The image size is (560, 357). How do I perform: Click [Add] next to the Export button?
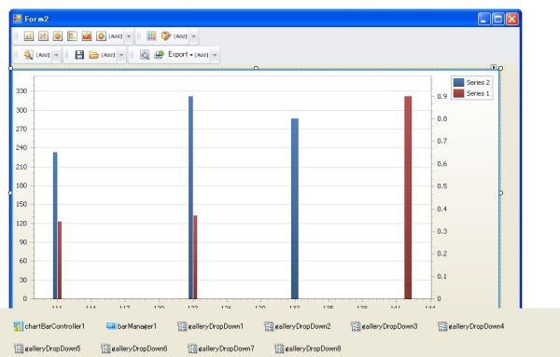click(202, 55)
